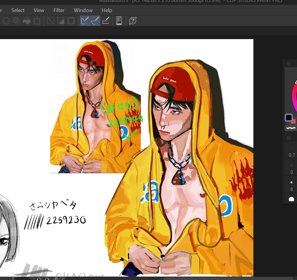Open the color wheel panel menu
The height and width of the screenshot is (280, 297).
point(288,64)
